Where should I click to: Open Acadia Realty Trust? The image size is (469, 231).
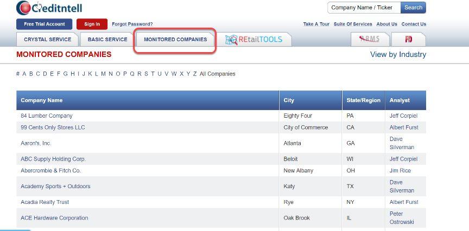pos(45,202)
